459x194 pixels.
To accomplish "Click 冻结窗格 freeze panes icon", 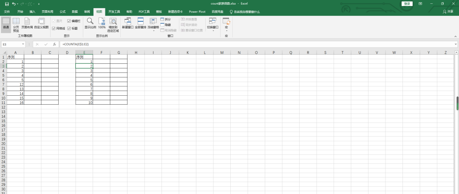I will tap(153, 21).
